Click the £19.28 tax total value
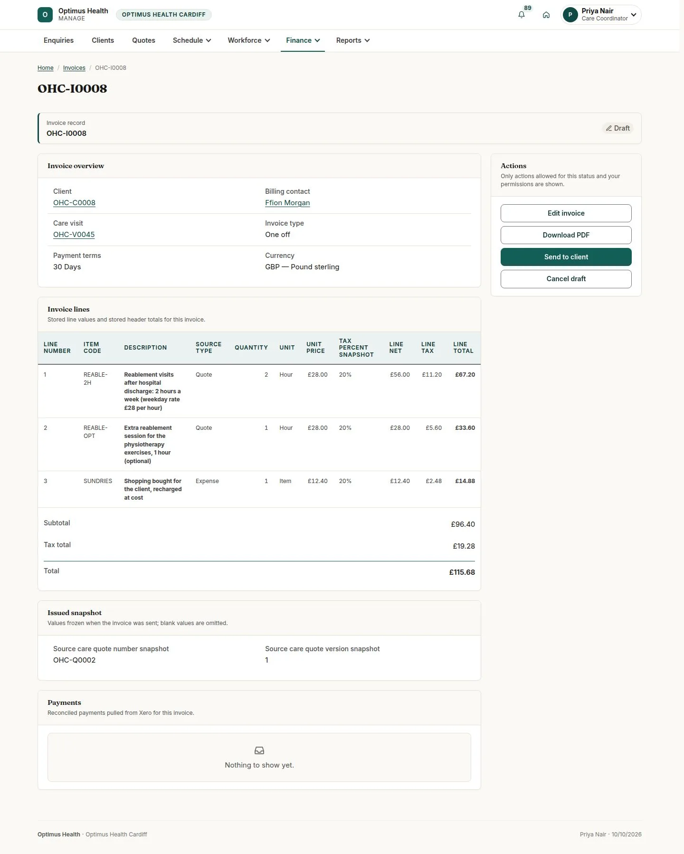Viewport: 684px width, 854px height. point(464,546)
